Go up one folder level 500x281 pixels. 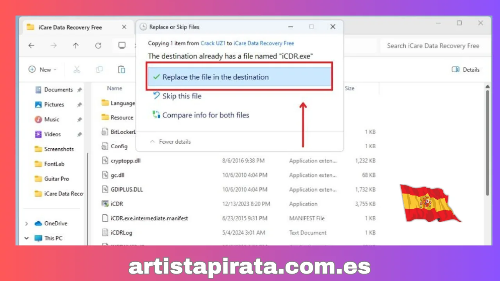[76, 46]
